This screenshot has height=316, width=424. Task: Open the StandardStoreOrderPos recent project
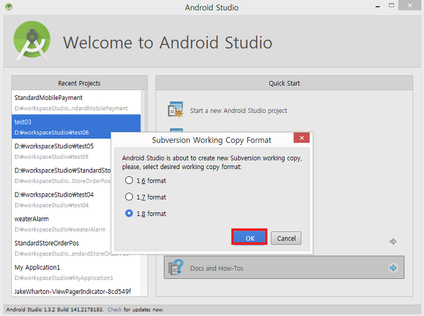pyautogui.click(x=62, y=248)
